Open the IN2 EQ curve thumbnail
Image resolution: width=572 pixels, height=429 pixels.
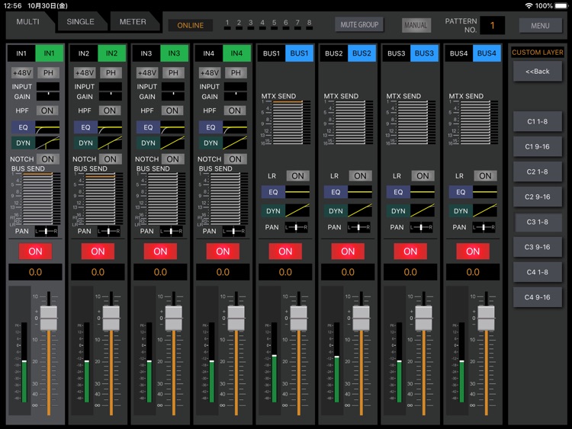click(110, 127)
